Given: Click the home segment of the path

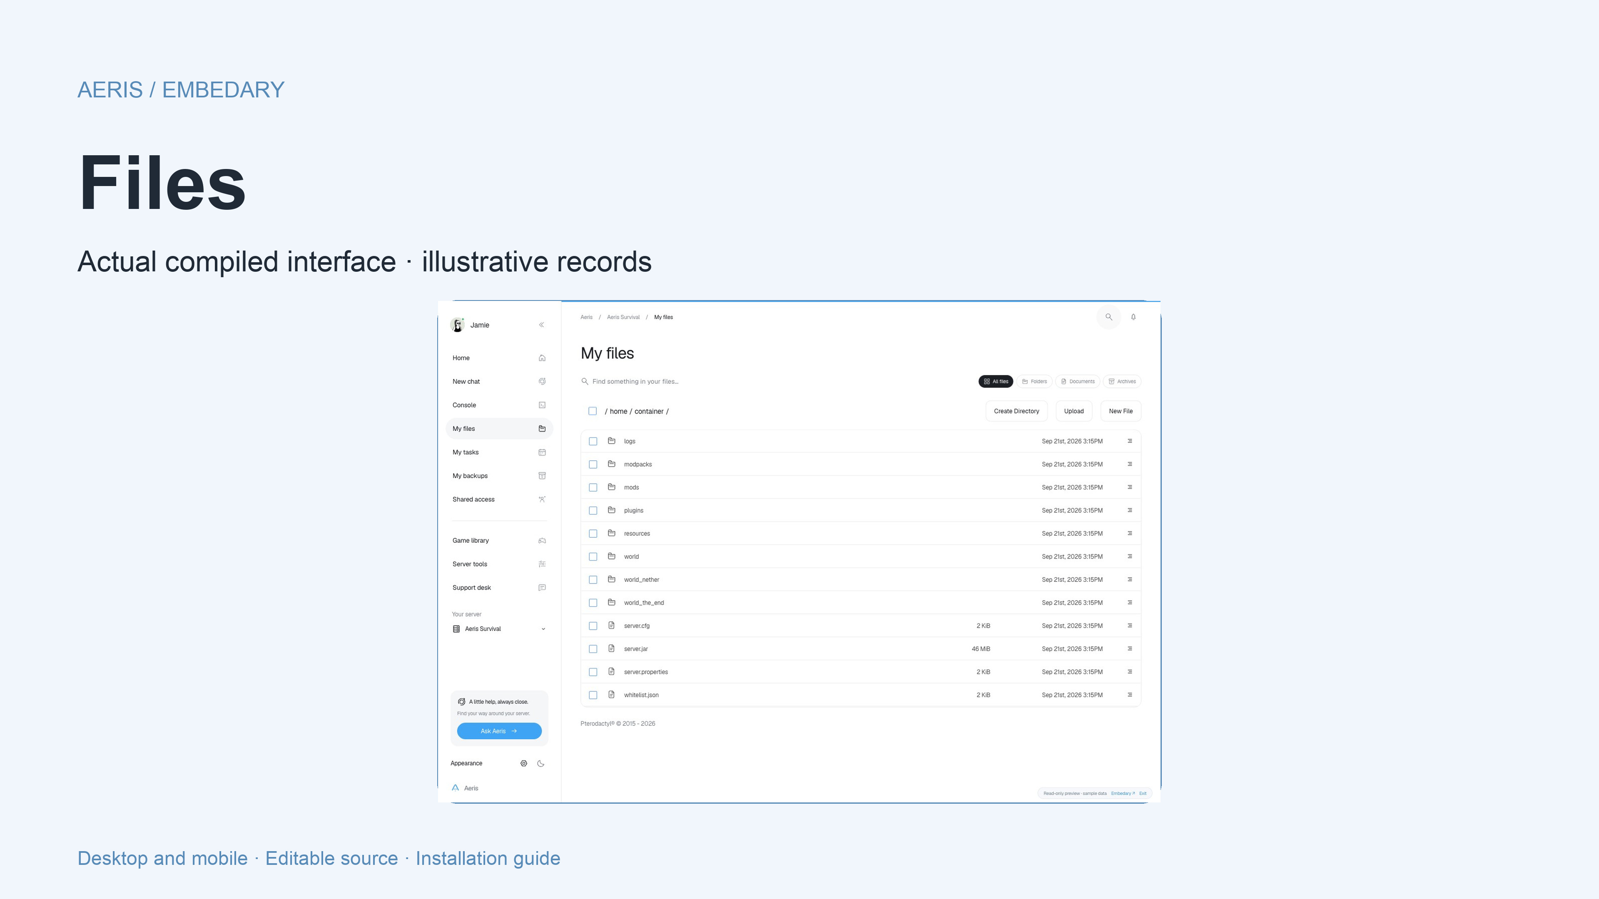Looking at the screenshot, I should 618,411.
